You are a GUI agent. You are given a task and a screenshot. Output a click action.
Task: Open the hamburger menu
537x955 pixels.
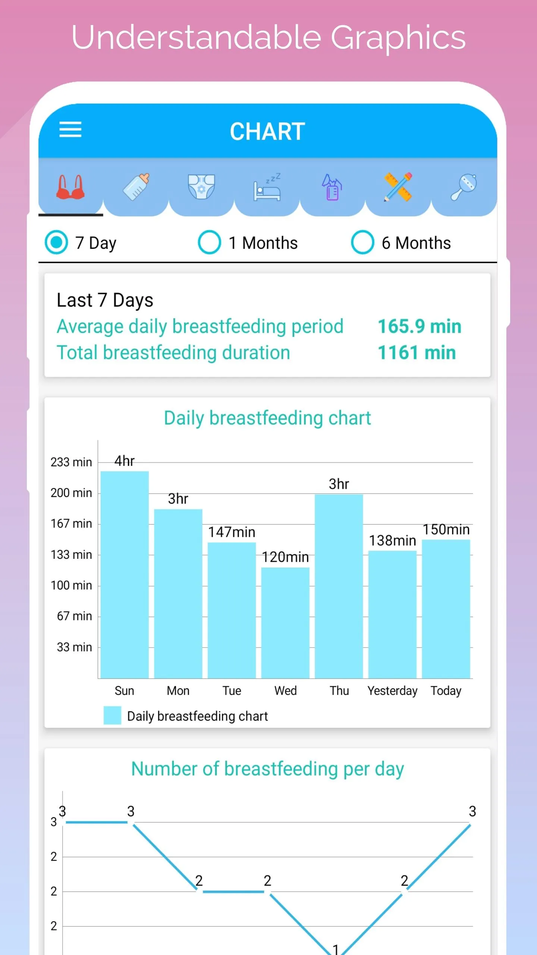70,129
